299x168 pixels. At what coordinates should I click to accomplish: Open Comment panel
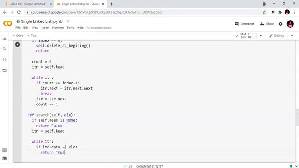244,24
